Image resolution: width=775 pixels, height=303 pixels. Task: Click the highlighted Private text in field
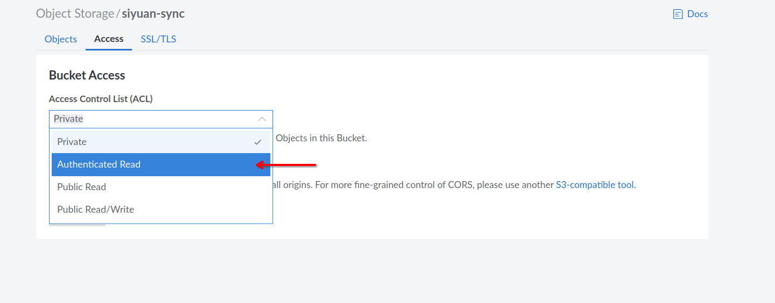[68, 119]
